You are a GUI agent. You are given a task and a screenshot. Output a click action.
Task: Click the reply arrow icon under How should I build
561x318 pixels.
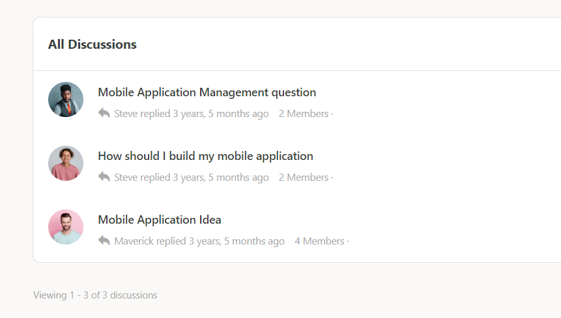(104, 177)
